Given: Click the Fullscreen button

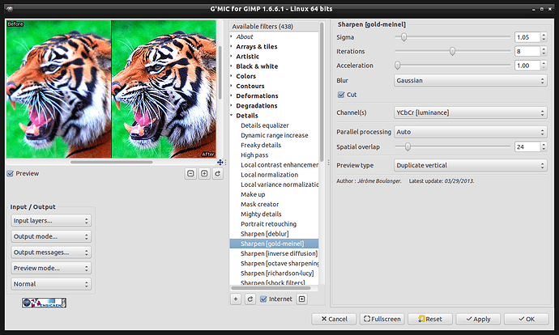Looking at the screenshot, I should pyautogui.click(x=381, y=319).
